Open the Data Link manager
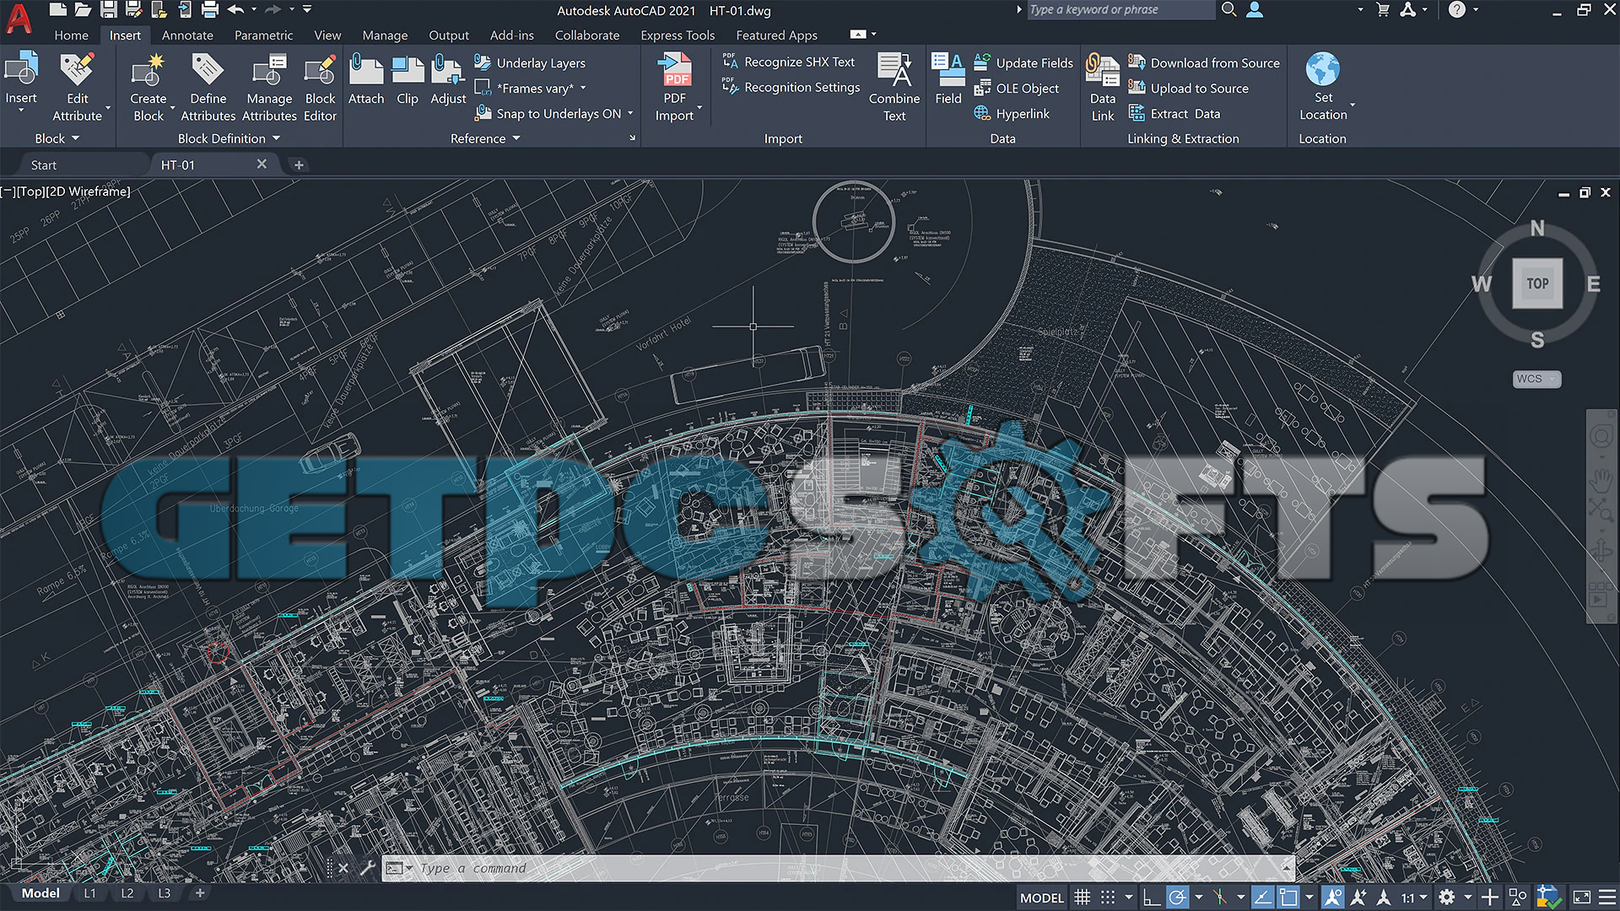The height and width of the screenshot is (911, 1620). 1103,87
